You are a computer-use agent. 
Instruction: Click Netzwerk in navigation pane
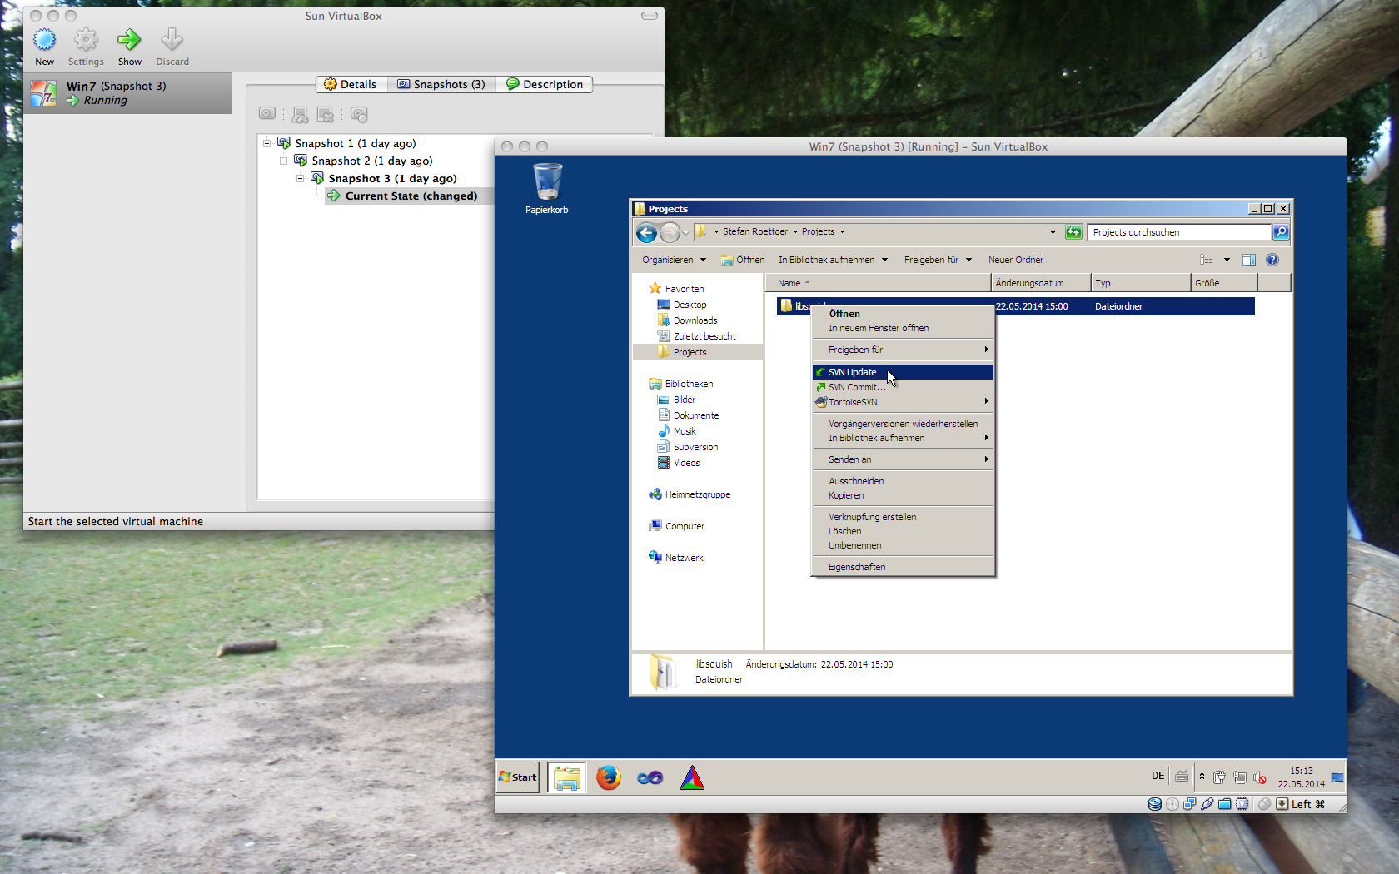click(683, 558)
